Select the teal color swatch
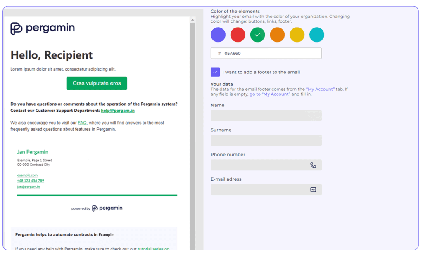This screenshot has width=423, height=255. [316, 35]
